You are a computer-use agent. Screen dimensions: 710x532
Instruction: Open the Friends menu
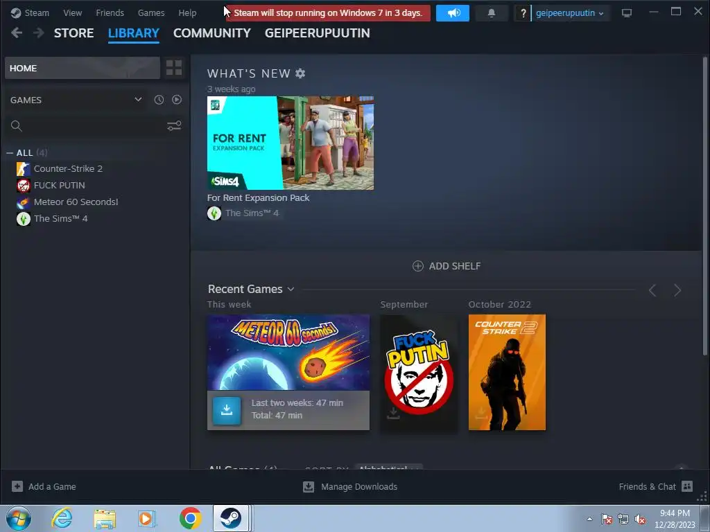pyautogui.click(x=110, y=12)
